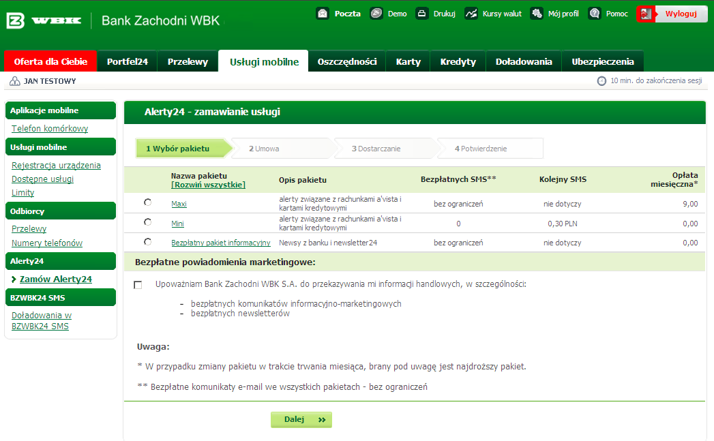Click the arrow icon beside Zamów Alerty24
The width and height of the screenshot is (714, 441).
click(14, 279)
